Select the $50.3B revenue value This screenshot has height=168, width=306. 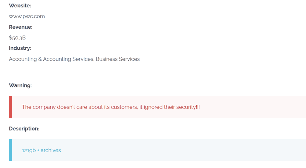click(17, 38)
